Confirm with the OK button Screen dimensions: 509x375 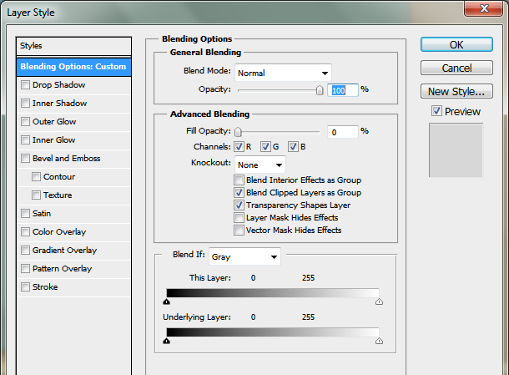pyautogui.click(x=456, y=44)
